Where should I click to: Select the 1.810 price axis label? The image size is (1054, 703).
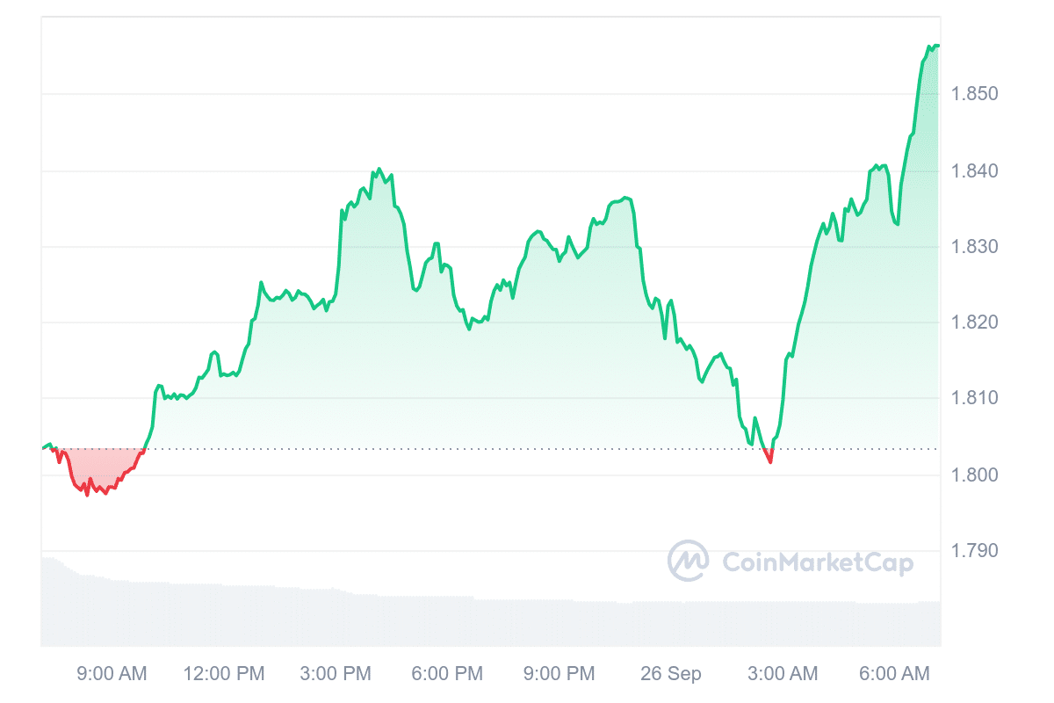tap(977, 399)
